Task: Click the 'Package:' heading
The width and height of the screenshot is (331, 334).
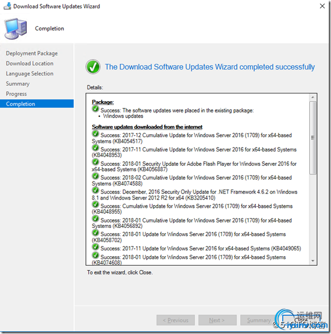Action: (103, 102)
